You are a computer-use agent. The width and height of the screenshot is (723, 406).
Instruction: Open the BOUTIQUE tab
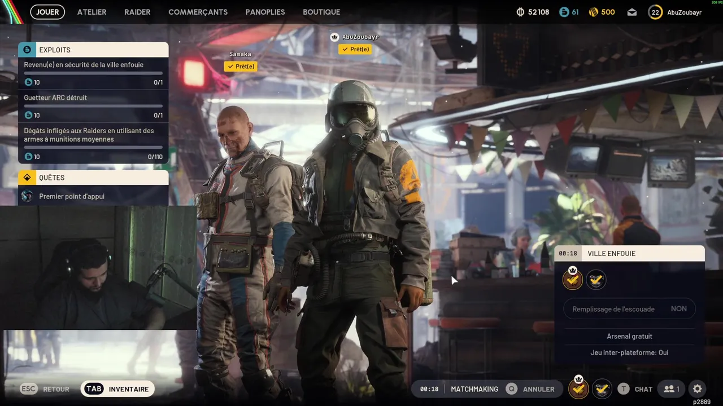coord(321,12)
